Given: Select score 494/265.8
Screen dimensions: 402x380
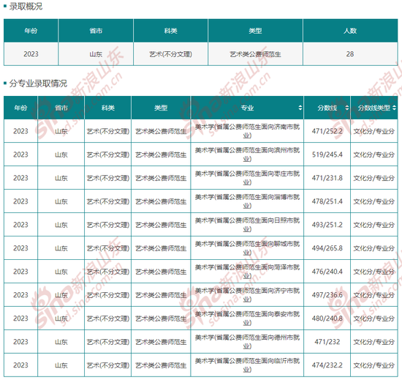Looking at the screenshot, I should coord(327,248).
